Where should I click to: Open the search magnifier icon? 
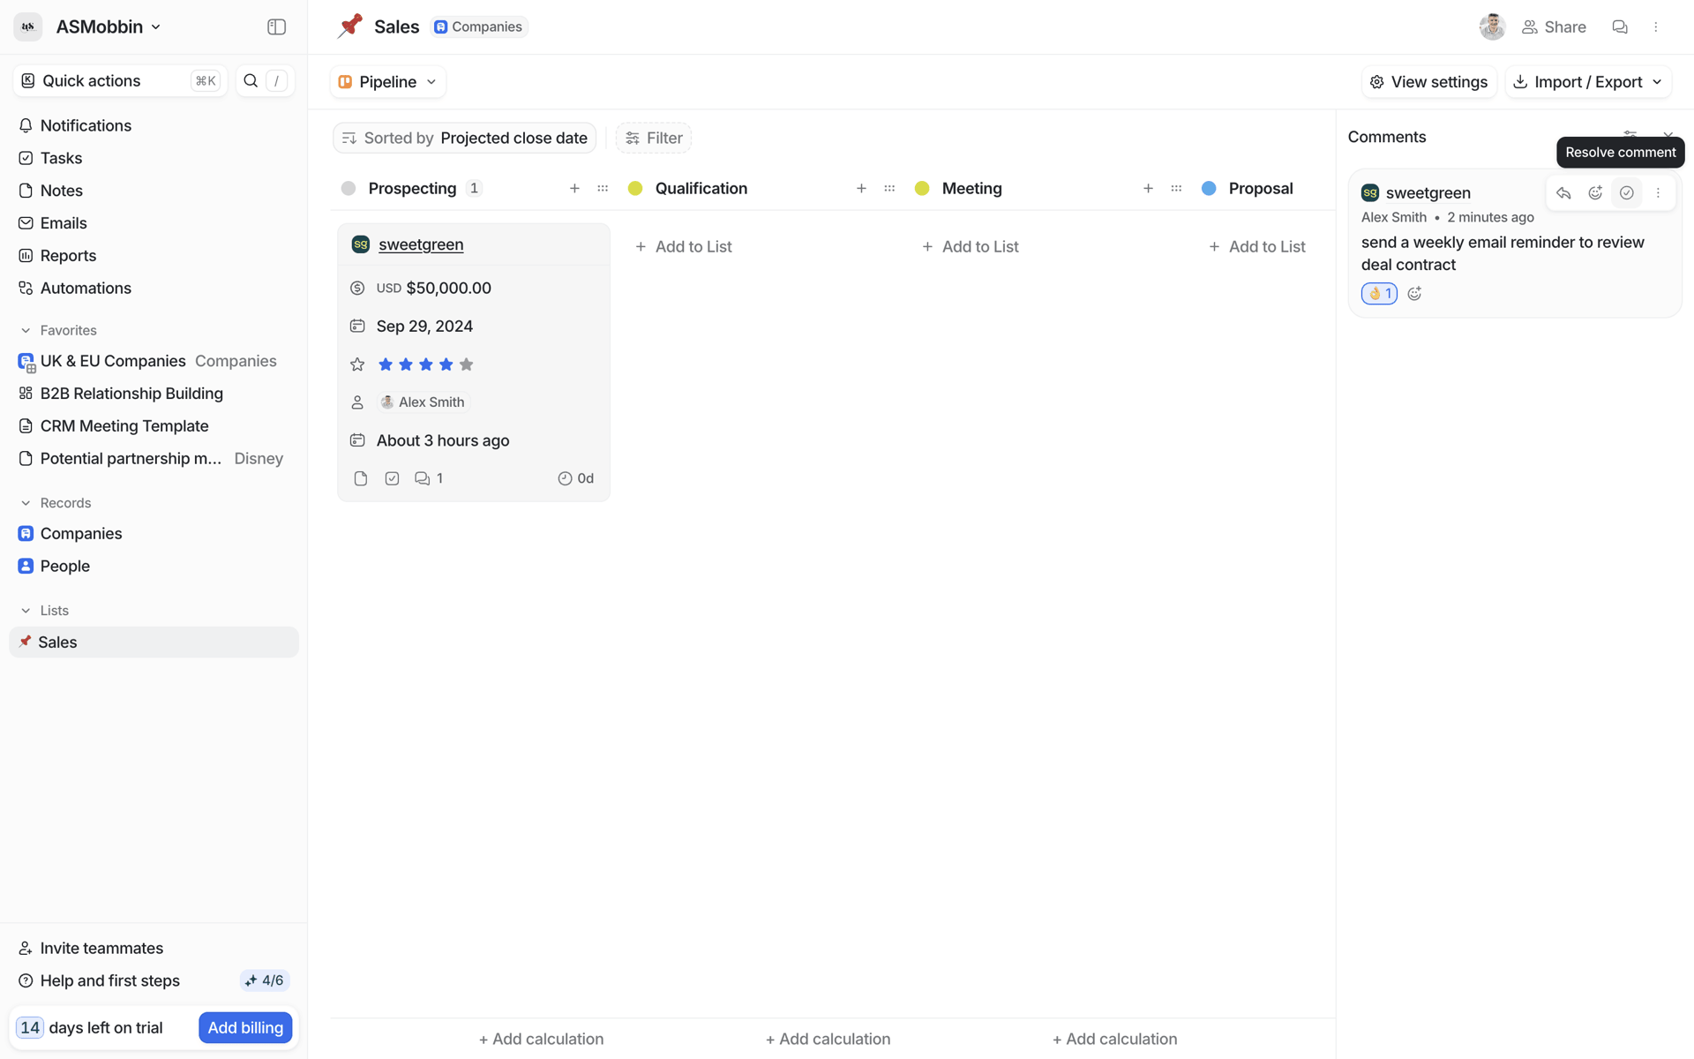click(251, 80)
